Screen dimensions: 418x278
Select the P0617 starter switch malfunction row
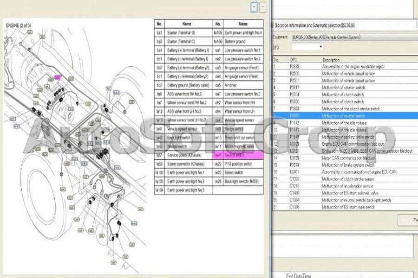pyautogui.click(x=346, y=88)
